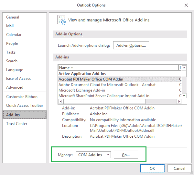Click the Adobe Inc. publisher text
The height and width of the screenshot is (175, 194).
99,114
